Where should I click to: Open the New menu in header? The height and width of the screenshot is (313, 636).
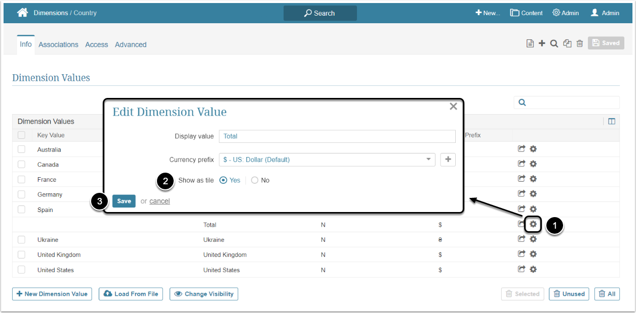(487, 13)
